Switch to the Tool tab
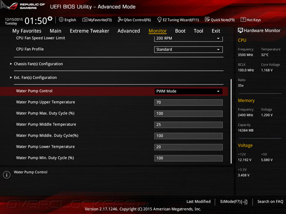 tap(198, 31)
